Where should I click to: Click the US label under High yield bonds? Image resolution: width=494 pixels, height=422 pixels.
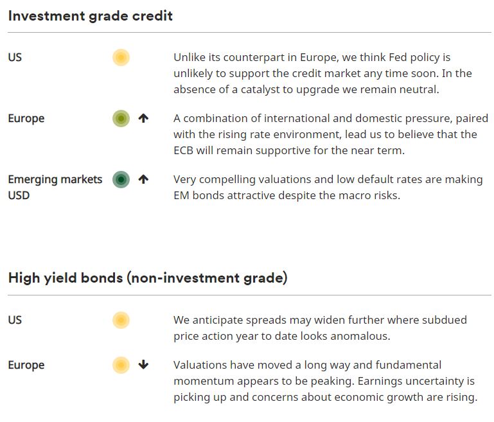click(x=15, y=320)
